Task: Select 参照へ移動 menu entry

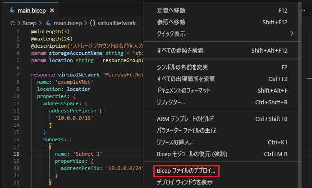Action: click(x=171, y=22)
